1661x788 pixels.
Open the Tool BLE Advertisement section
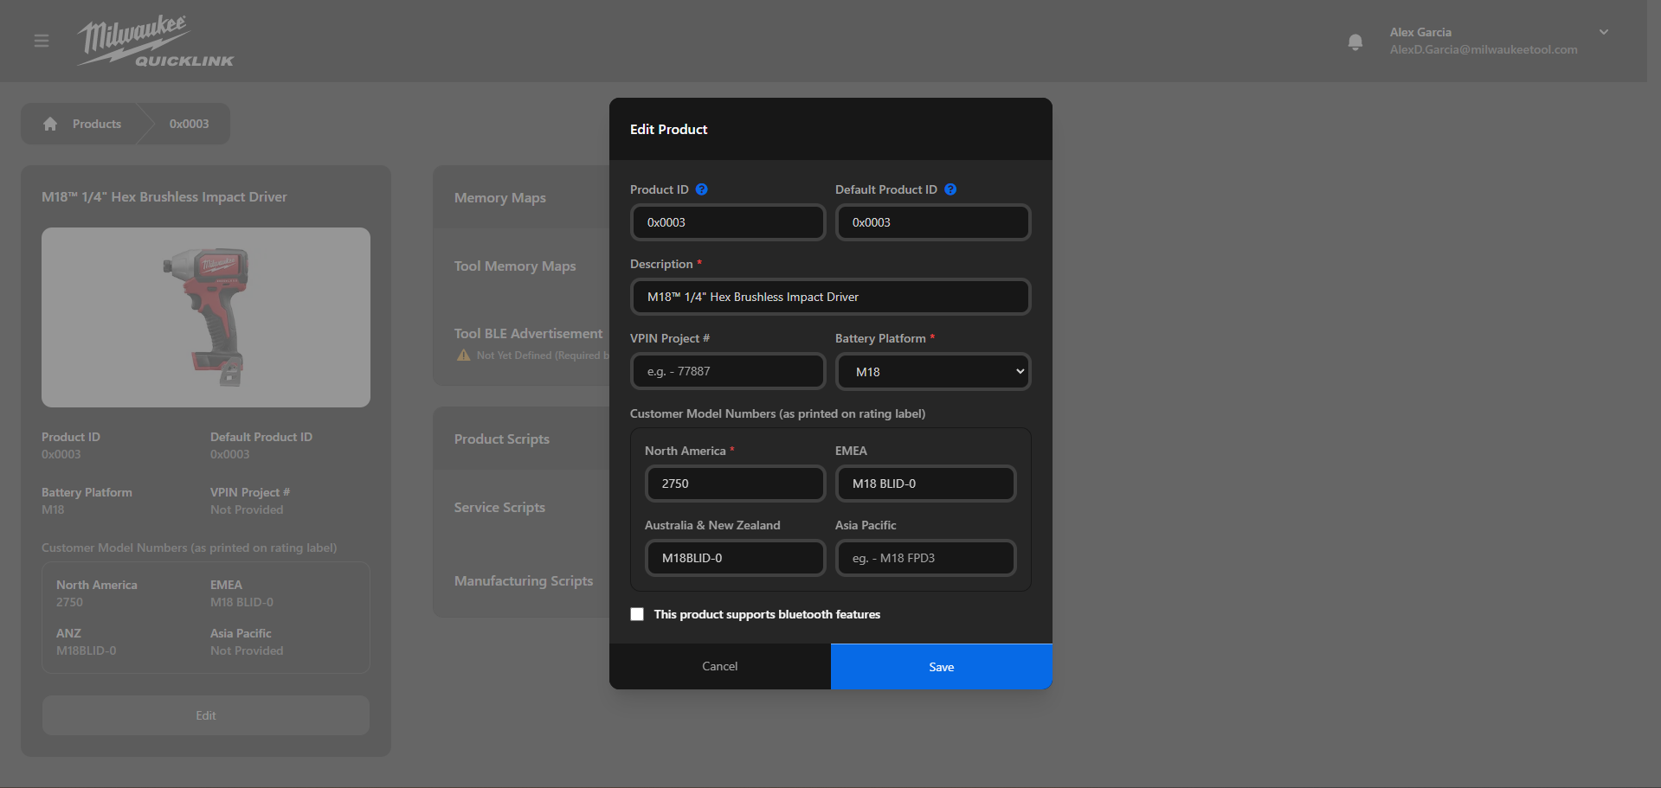[x=528, y=333]
